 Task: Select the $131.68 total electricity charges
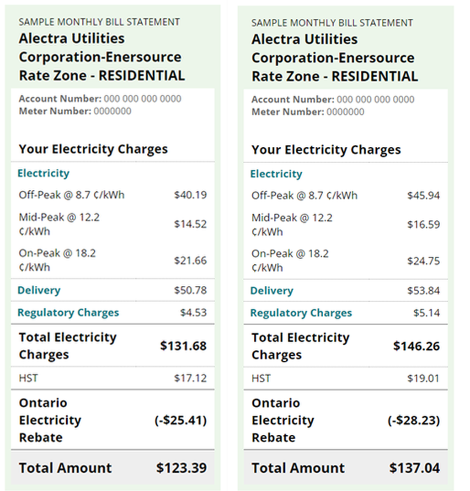[x=183, y=346]
